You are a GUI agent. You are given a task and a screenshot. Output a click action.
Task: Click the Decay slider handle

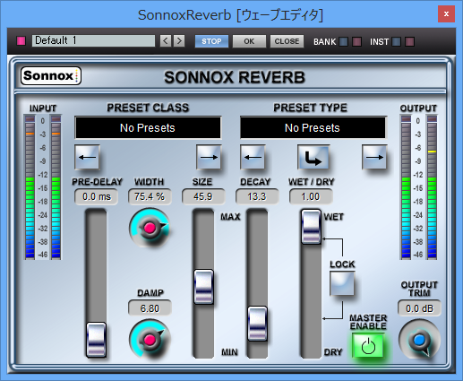(257, 324)
